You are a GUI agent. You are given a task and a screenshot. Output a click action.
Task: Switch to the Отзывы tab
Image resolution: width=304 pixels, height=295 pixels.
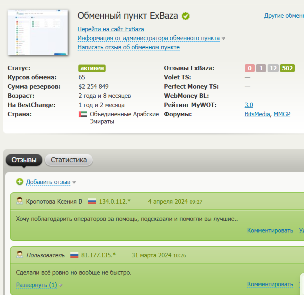24,160
